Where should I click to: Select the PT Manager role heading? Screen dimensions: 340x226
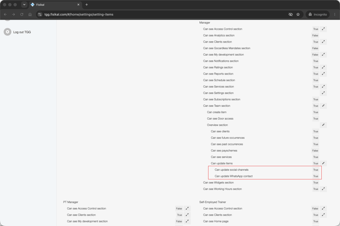(71, 202)
